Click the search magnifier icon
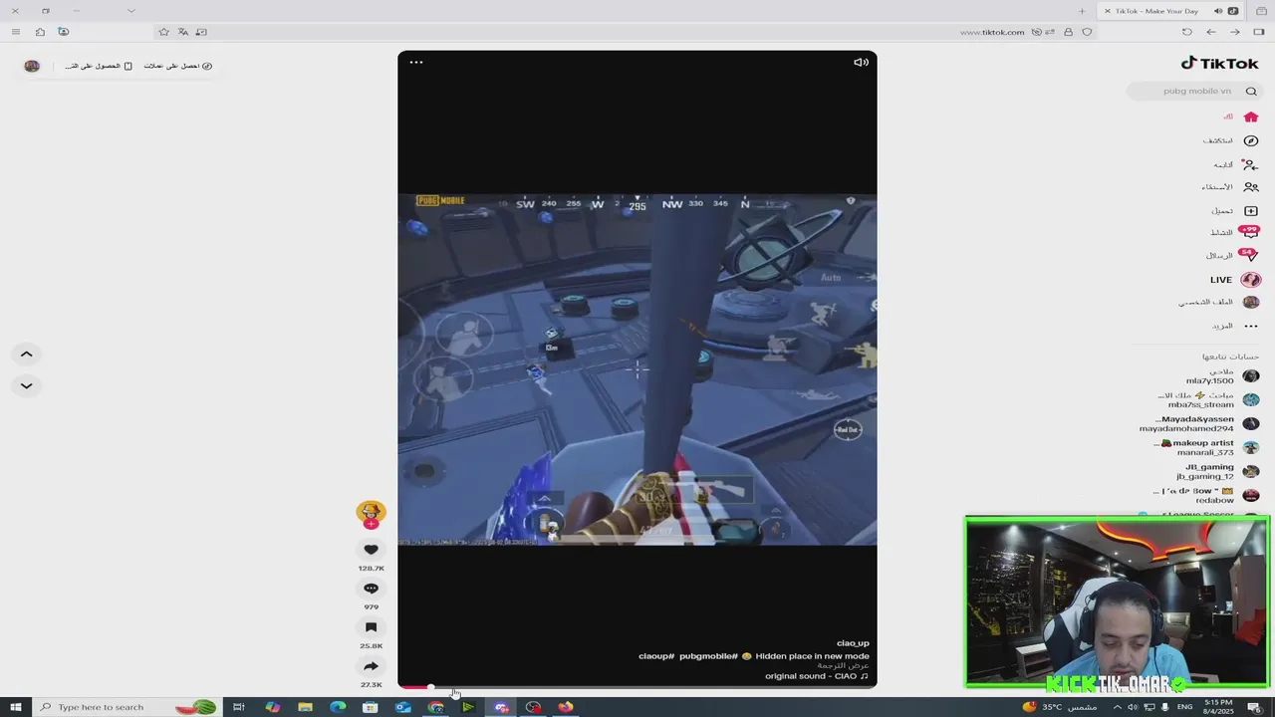Image resolution: width=1275 pixels, height=717 pixels. tap(1251, 91)
